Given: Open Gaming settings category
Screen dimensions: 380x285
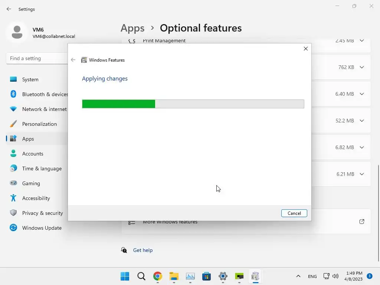Looking at the screenshot, I should click(37, 183).
